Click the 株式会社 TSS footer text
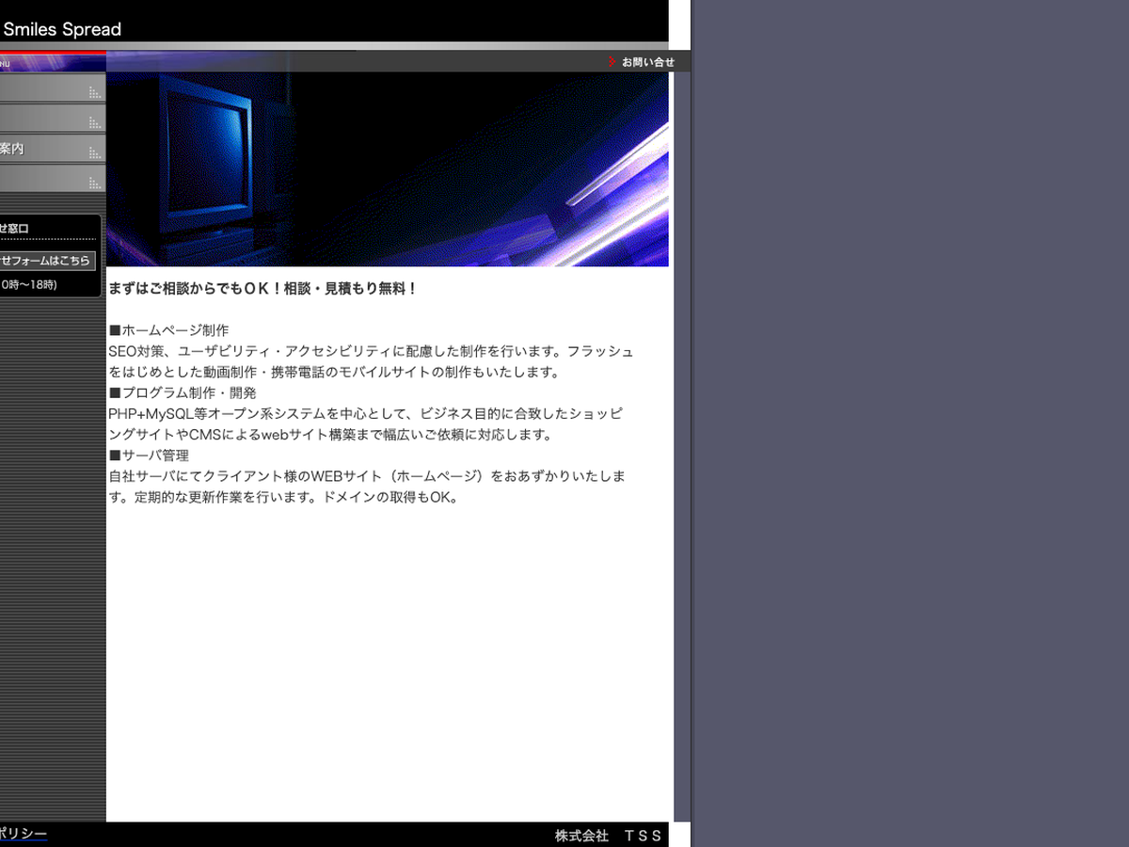Viewport: 1129px width, 847px height. click(608, 836)
